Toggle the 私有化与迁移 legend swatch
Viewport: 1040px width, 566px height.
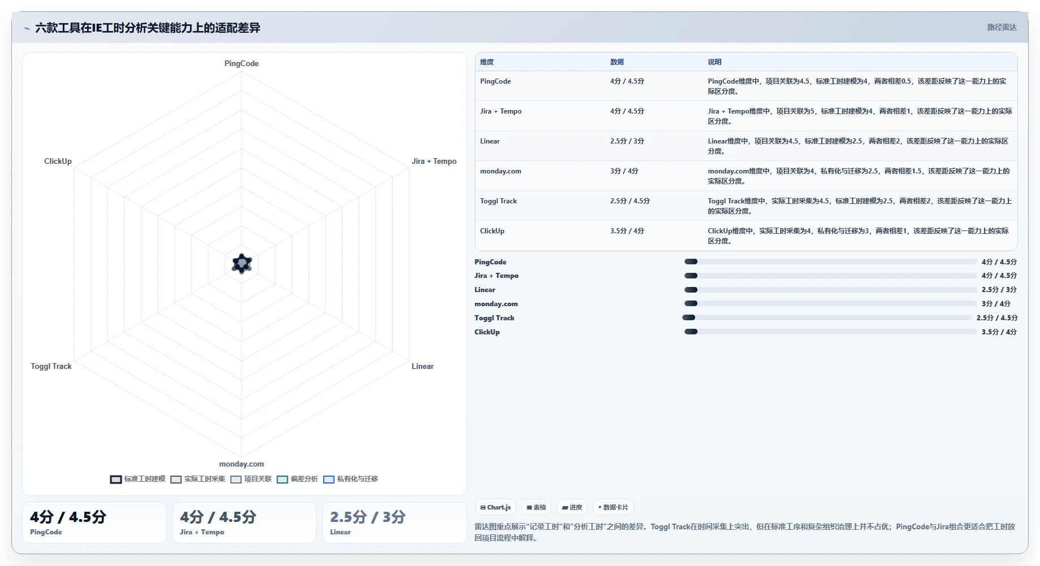[x=329, y=479]
